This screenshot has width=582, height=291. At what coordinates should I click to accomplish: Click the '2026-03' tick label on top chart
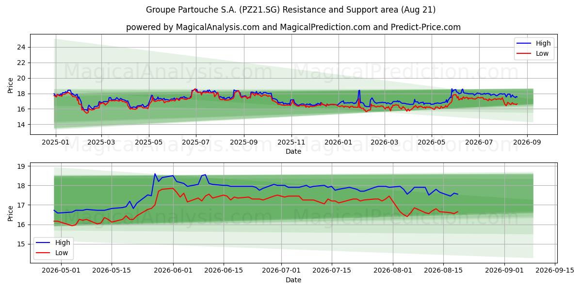click(384, 142)
